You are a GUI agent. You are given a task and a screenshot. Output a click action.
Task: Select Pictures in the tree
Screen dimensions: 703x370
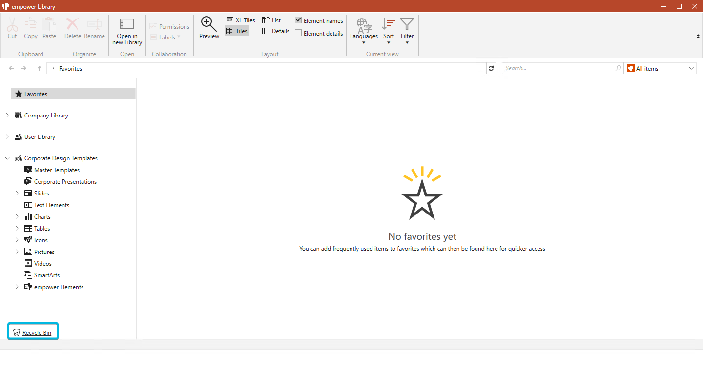(x=44, y=252)
